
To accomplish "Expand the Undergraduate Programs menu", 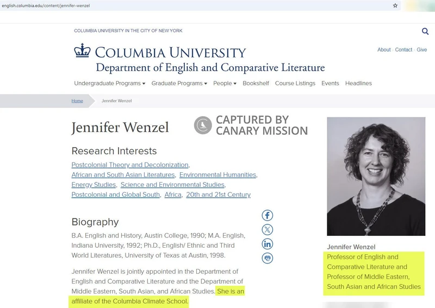I will click(110, 83).
